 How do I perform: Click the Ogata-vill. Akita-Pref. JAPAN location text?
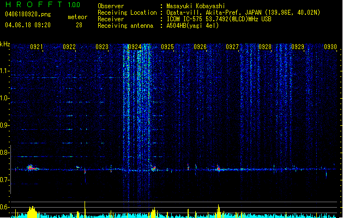[243, 13]
